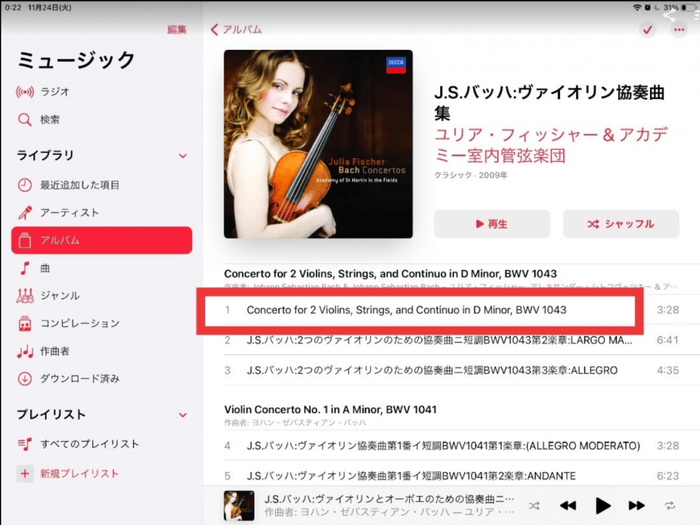Open the 曲 music note icon

tap(25, 268)
